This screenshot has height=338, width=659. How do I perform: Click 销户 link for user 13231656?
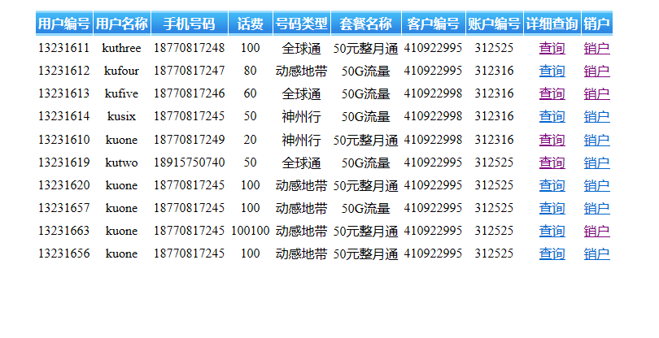pyautogui.click(x=596, y=253)
